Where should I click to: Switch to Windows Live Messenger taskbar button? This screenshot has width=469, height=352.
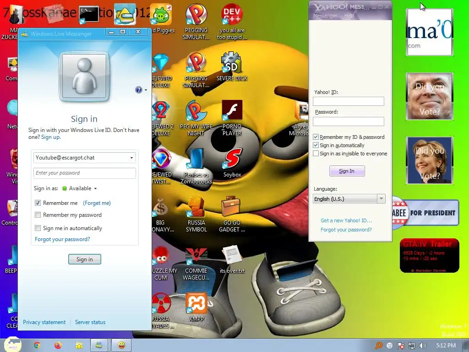point(99,345)
